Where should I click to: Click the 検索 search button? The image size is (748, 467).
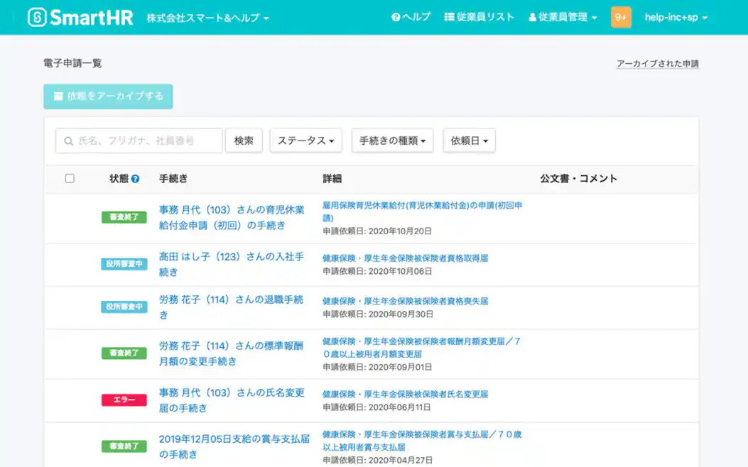pos(244,141)
